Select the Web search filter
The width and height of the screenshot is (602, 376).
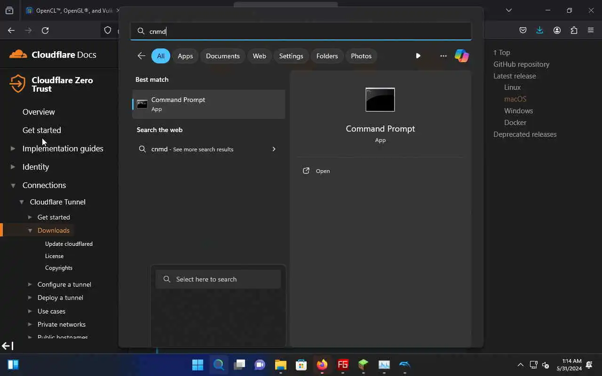pos(259,56)
